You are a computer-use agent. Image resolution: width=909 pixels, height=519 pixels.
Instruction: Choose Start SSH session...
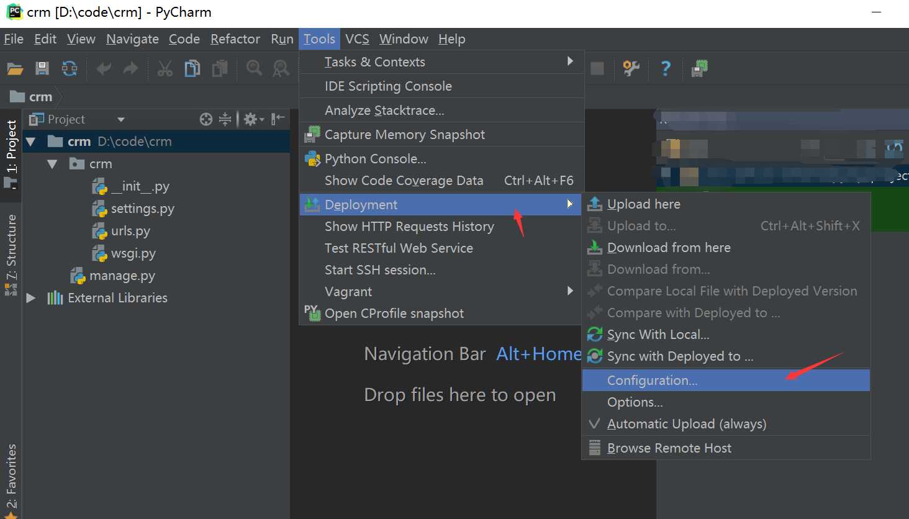(441, 270)
